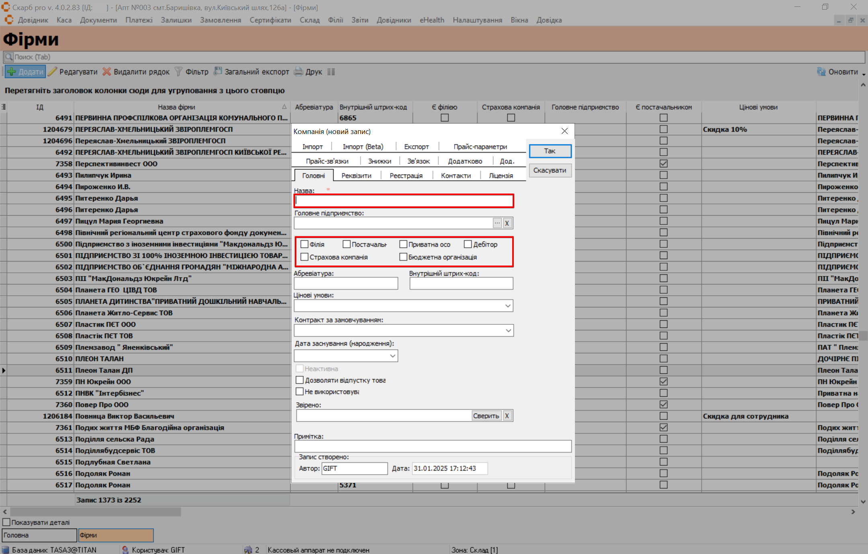
Task: Tick the Страхова компанія checkbox in the dialog
Action: (x=305, y=257)
